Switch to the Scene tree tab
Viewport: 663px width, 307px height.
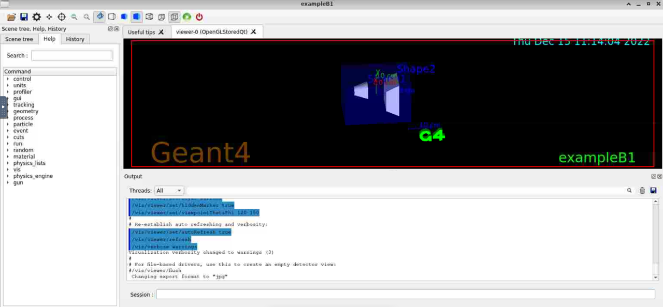[x=19, y=39]
